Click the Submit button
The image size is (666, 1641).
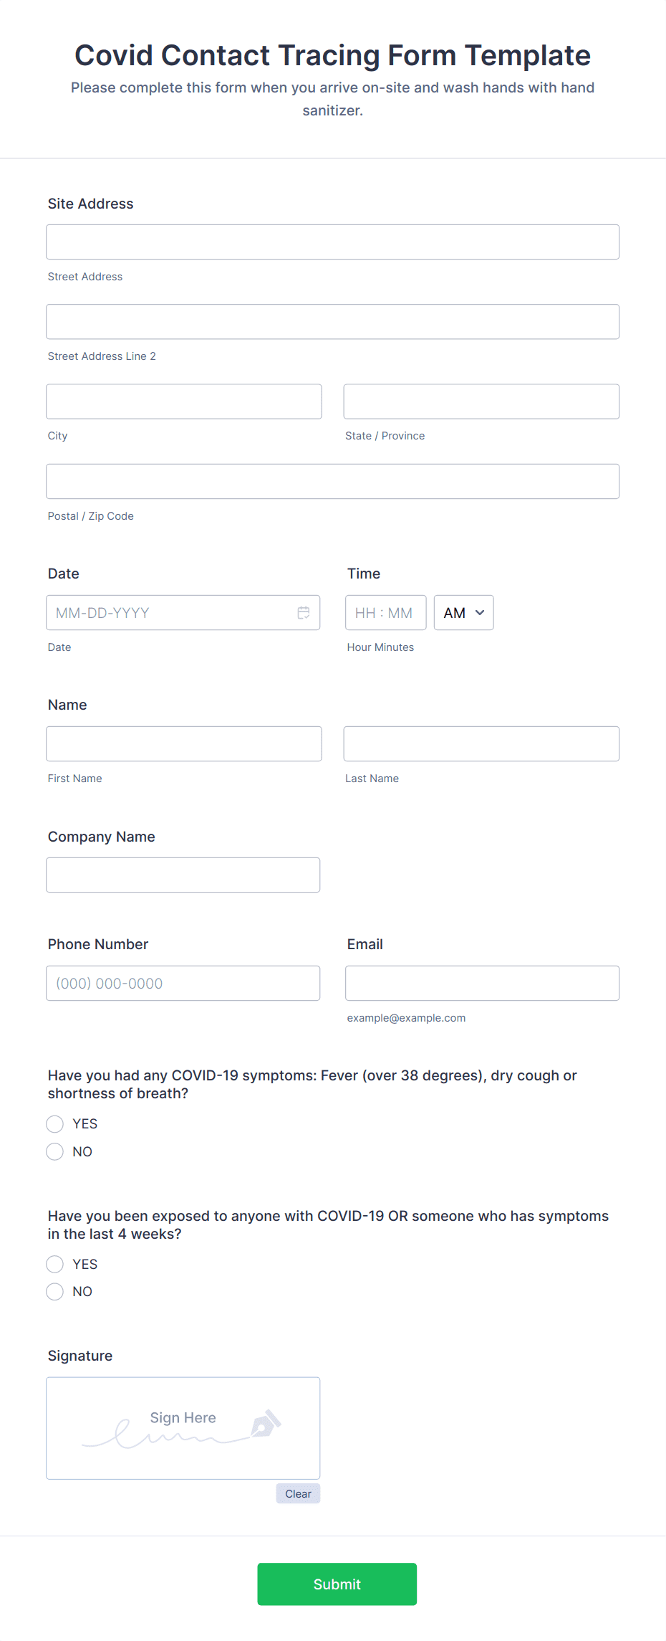pyautogui.click(x=337, y=1584)
